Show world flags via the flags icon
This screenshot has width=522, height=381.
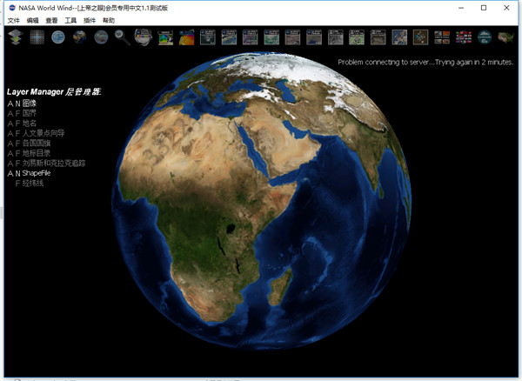pyautogui.click(x=464, y=37)
